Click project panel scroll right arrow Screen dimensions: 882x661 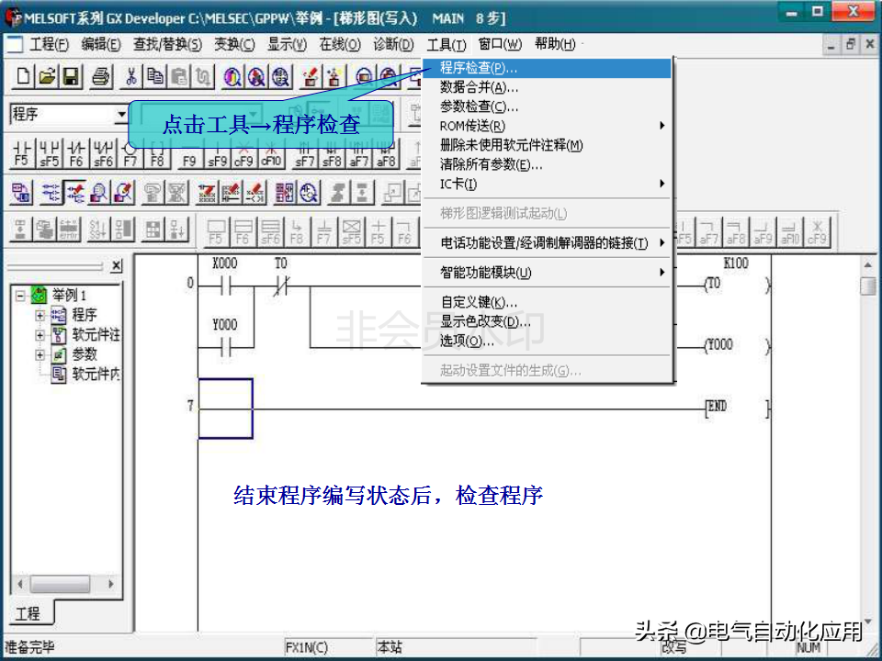[x=111, y=584]
